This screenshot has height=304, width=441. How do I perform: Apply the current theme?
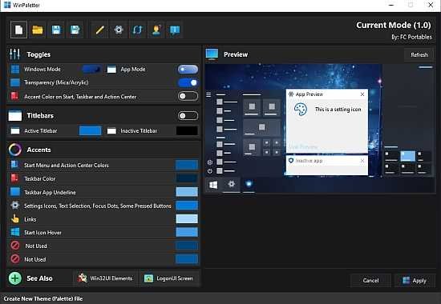click(x=415, y=280)
